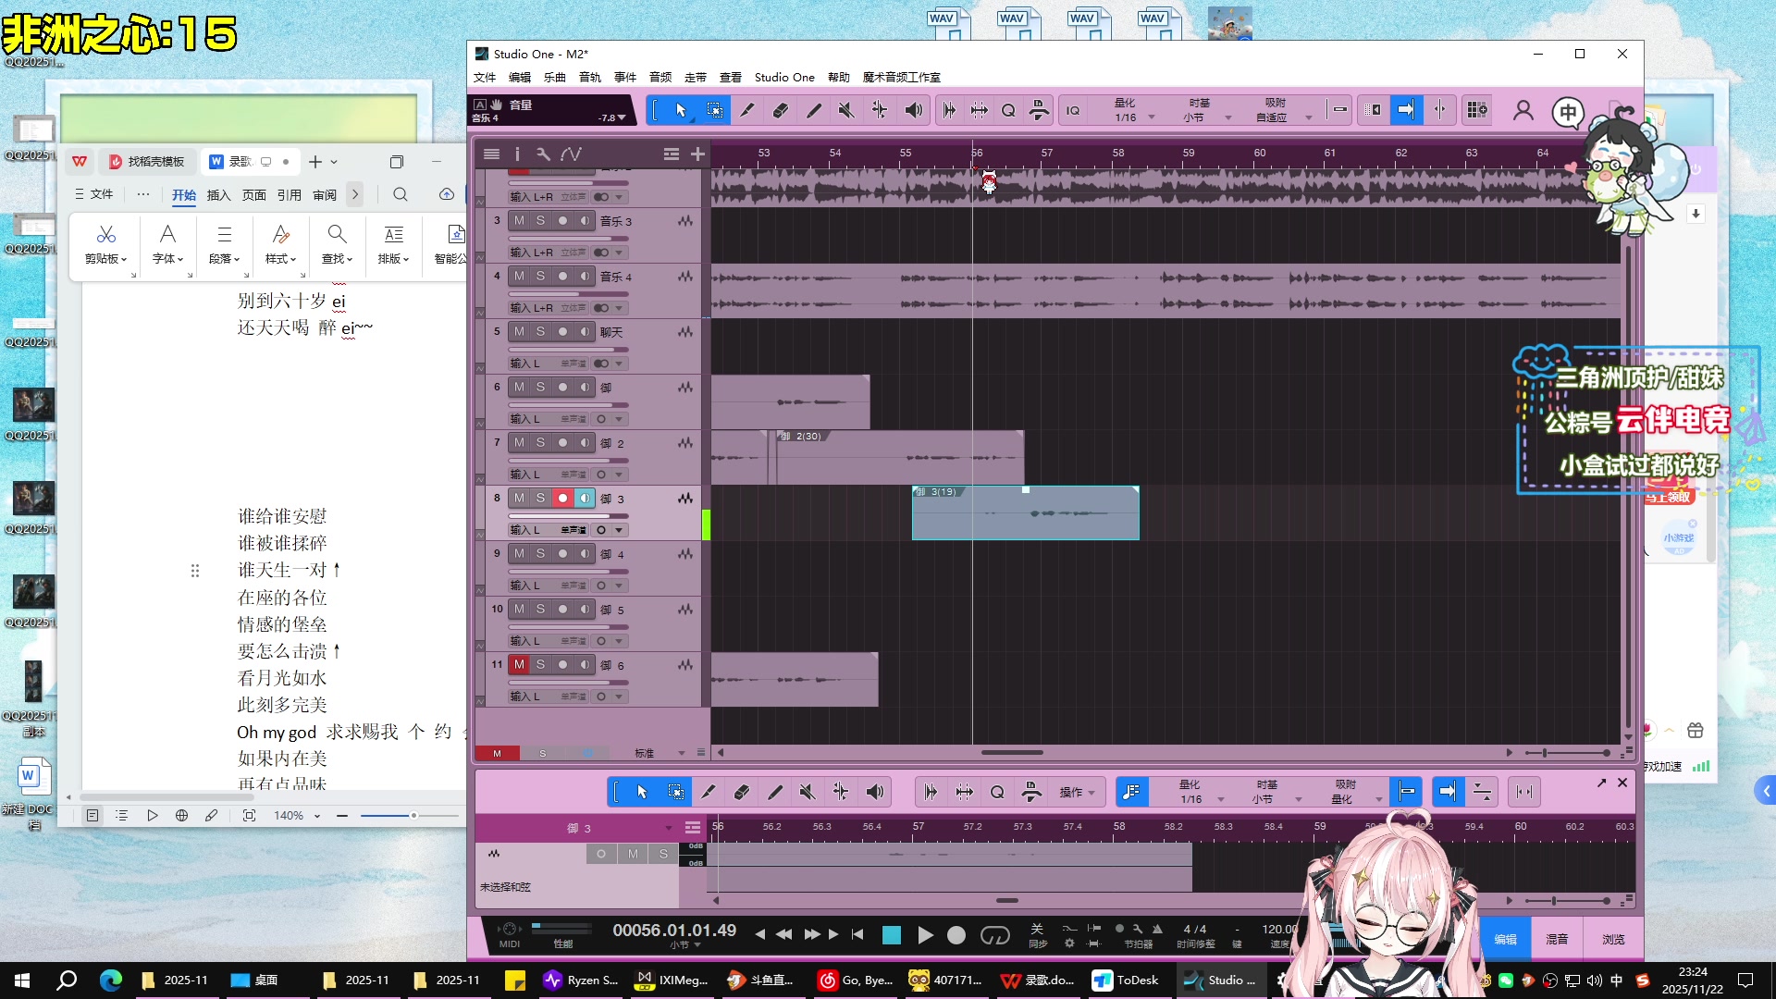Click the transport Record button
This screenshot has width=1776, height=999.
pyautogui.click(x=956, y=935)
